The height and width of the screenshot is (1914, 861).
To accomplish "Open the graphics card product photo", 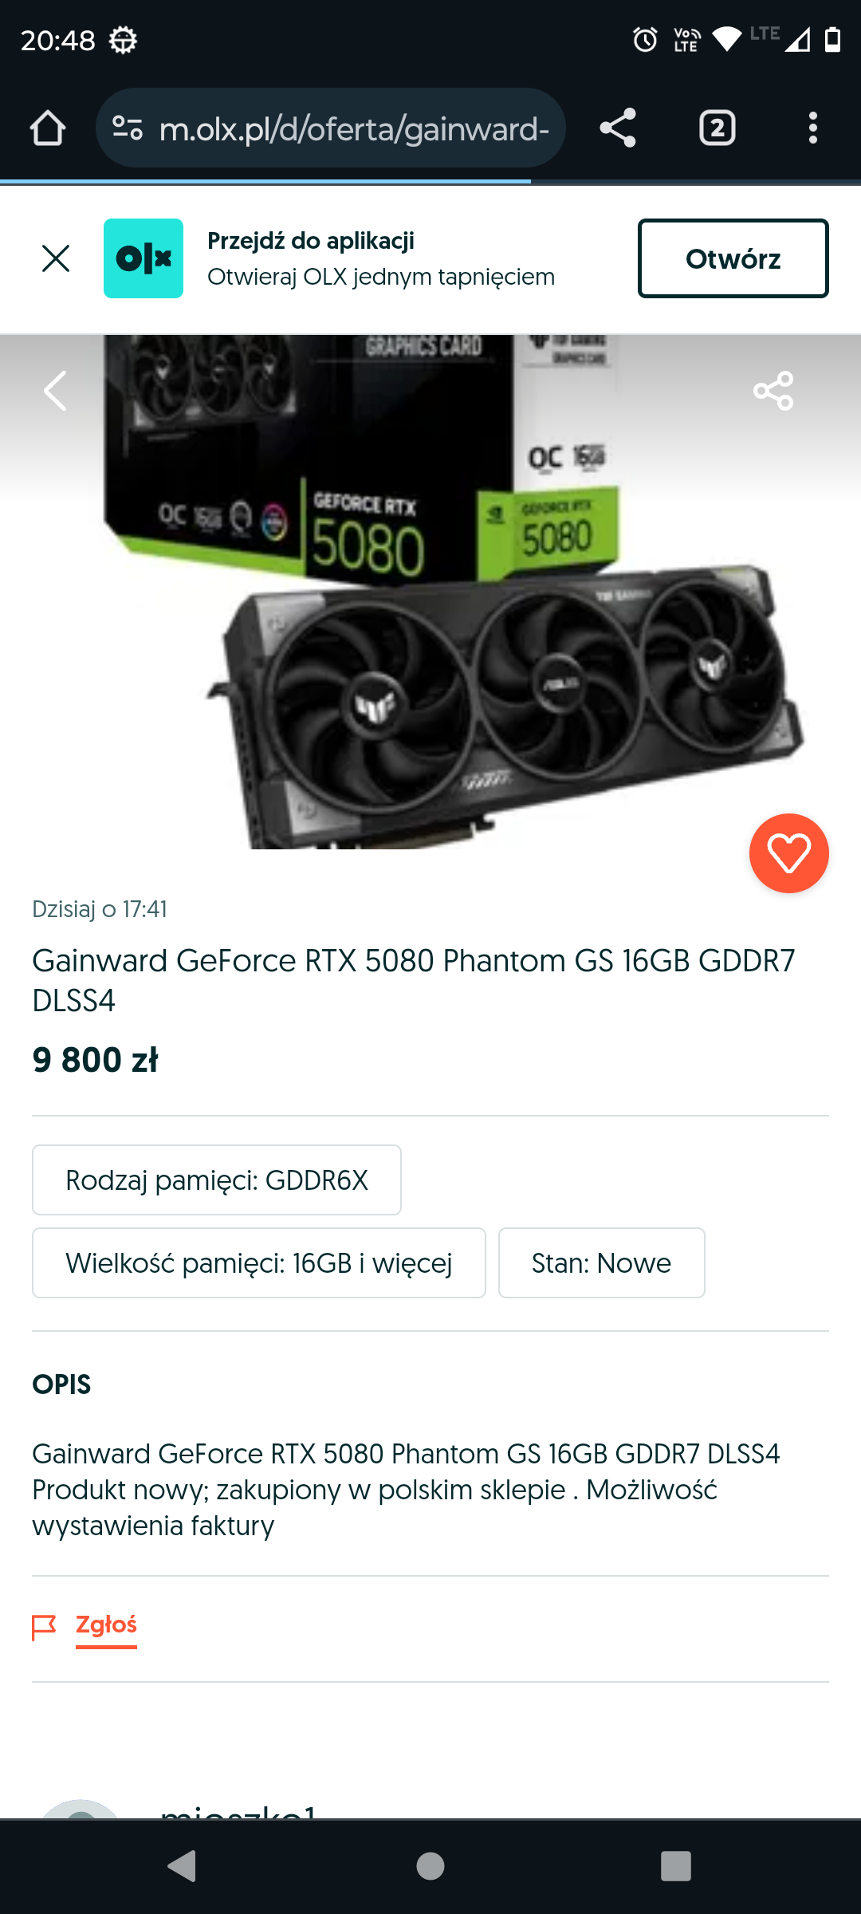I will [x=431, y=592].
